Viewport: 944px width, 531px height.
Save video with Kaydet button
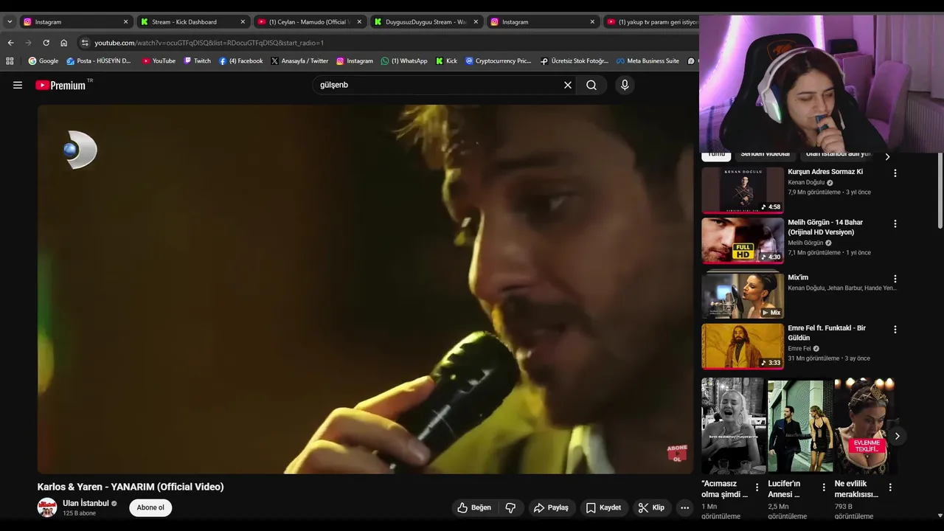tap(603, 507)
